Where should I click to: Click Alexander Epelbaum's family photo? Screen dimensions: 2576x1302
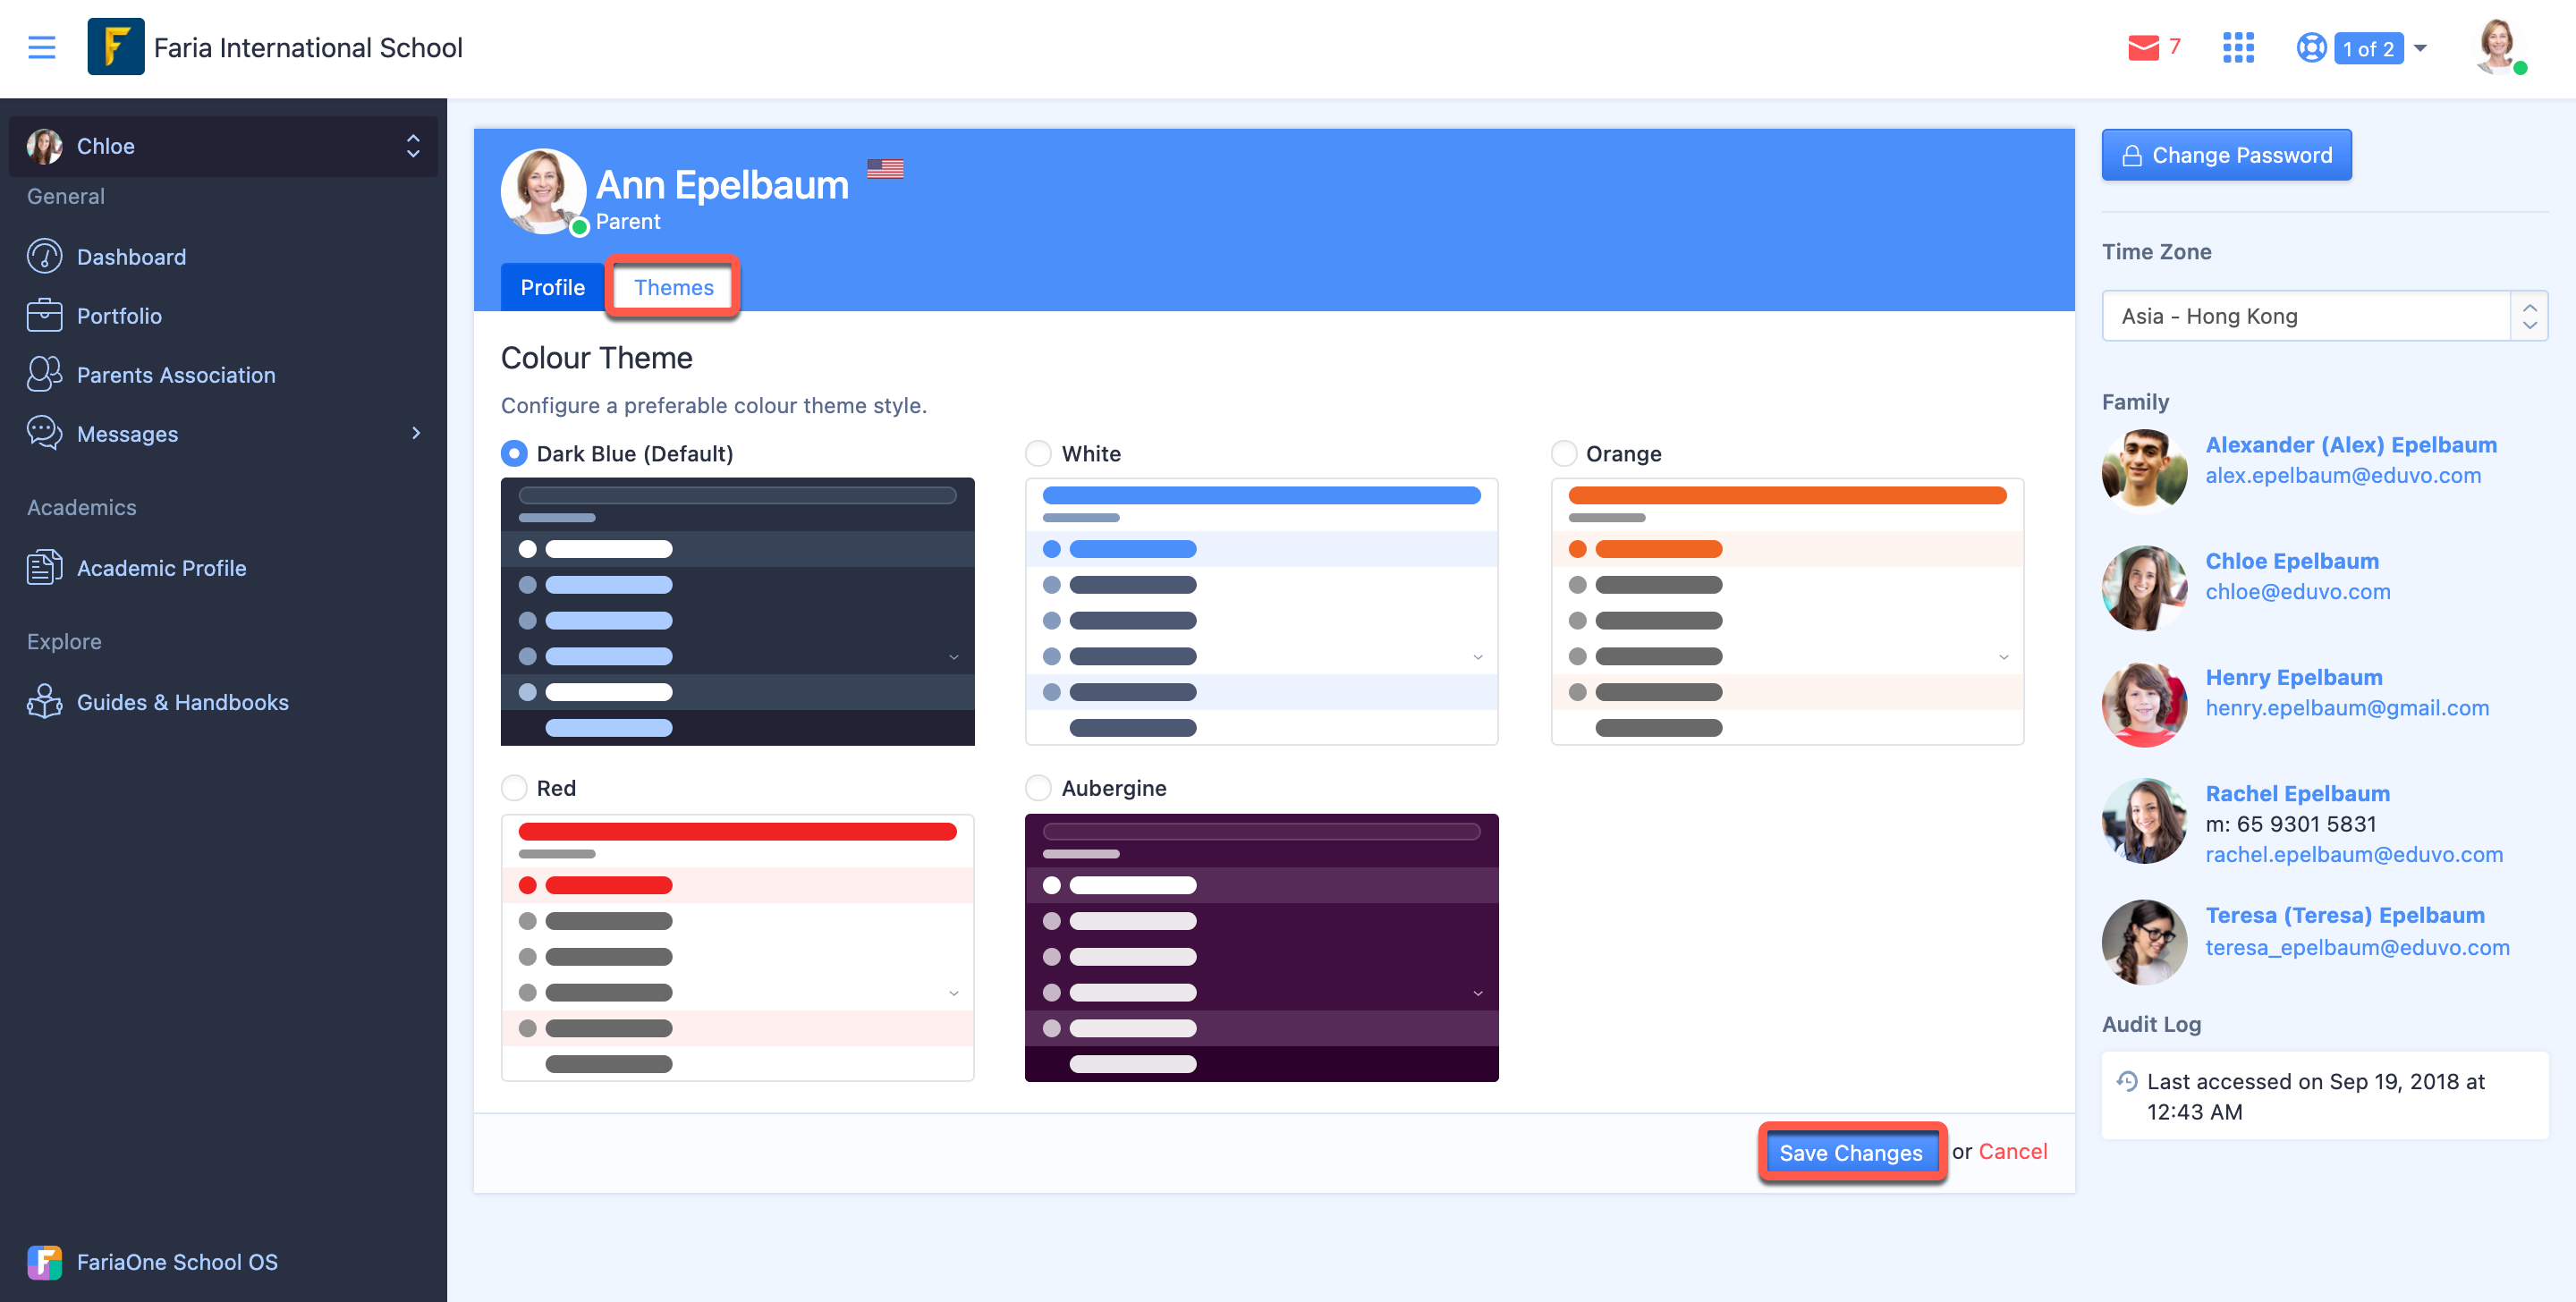[x=2144, y=470]
